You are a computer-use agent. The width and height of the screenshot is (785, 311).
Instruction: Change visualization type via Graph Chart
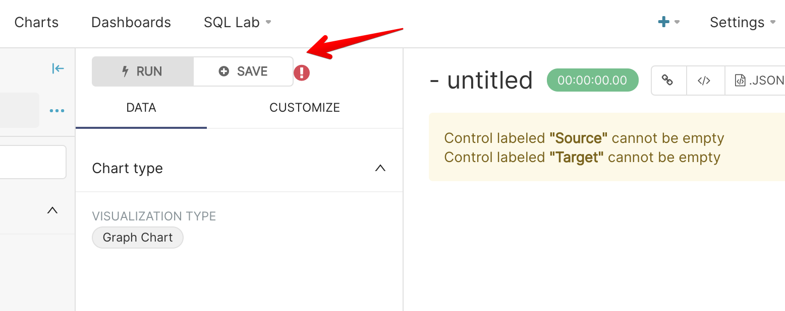pos(137,238)
